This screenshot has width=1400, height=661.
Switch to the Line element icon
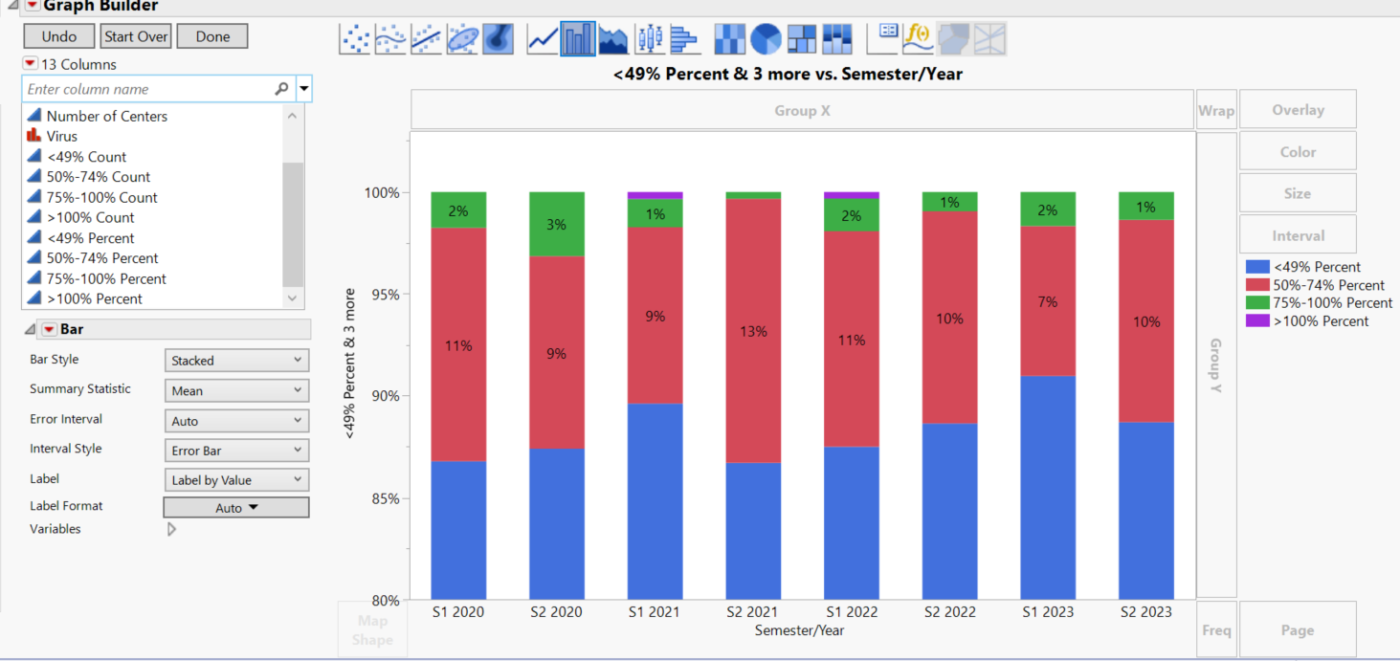point(543,38)
